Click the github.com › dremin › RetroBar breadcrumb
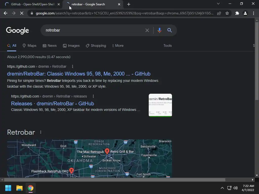This screenshot has width=259, height=194. pos(37,66)
